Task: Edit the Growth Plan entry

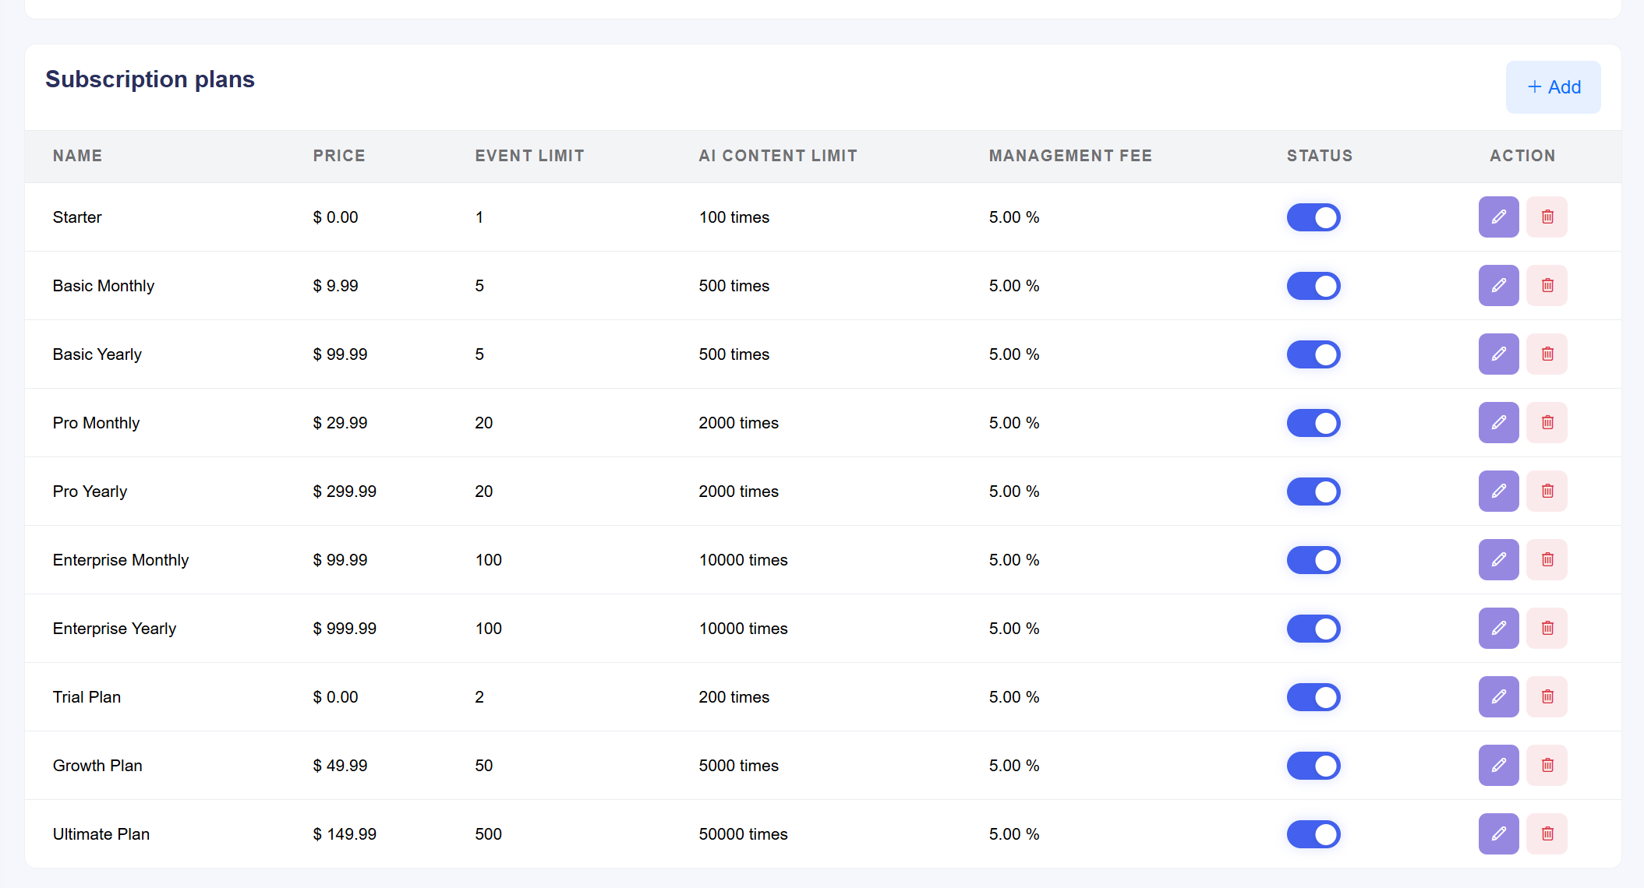Action: coord(1498,766)
